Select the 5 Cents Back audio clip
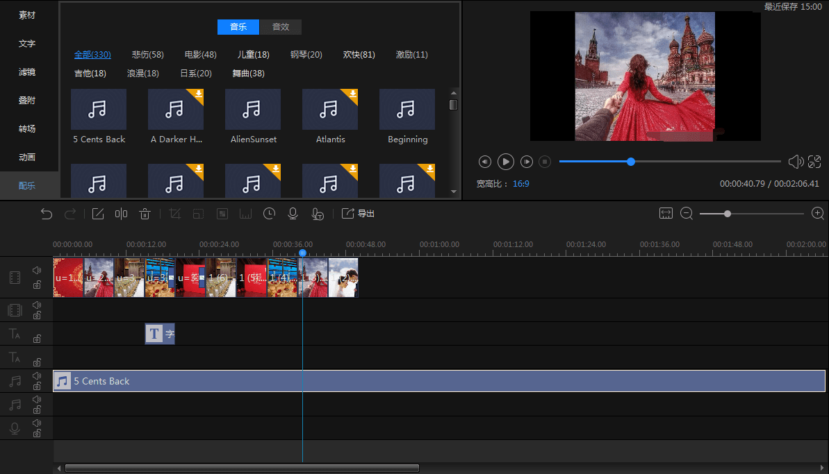 pyautogui.click(x=438, y=381)
